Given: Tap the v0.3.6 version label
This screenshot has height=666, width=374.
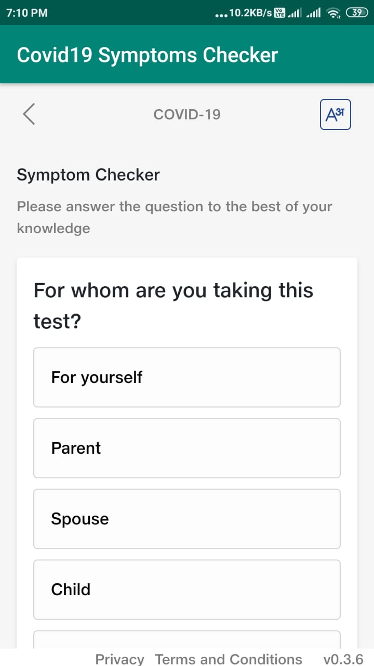Looking at the screenshot, I should coord(343,659).
